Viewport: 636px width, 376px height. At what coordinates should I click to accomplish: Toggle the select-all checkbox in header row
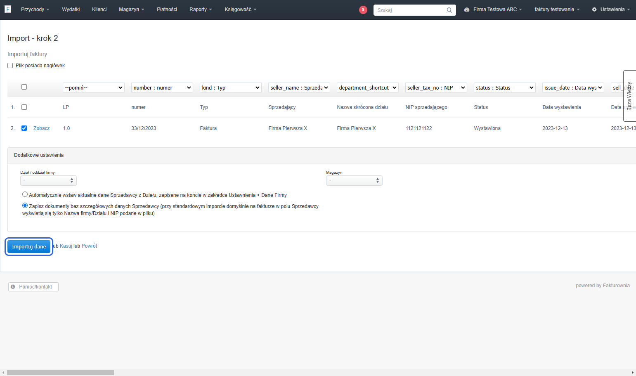coord(24,87)
